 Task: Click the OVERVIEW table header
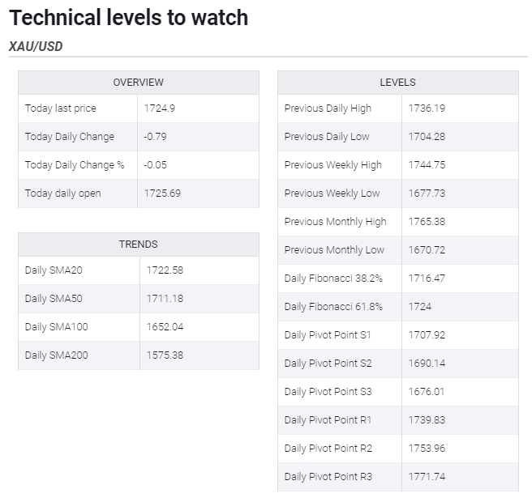pyautogui.click(x=139, y=83)
